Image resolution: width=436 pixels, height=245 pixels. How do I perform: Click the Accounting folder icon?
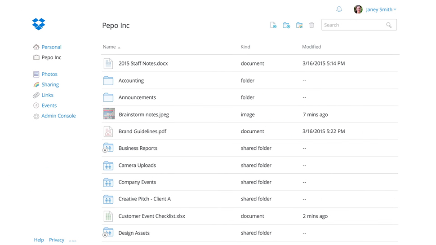pyautogui.click(x=108, y=80)
